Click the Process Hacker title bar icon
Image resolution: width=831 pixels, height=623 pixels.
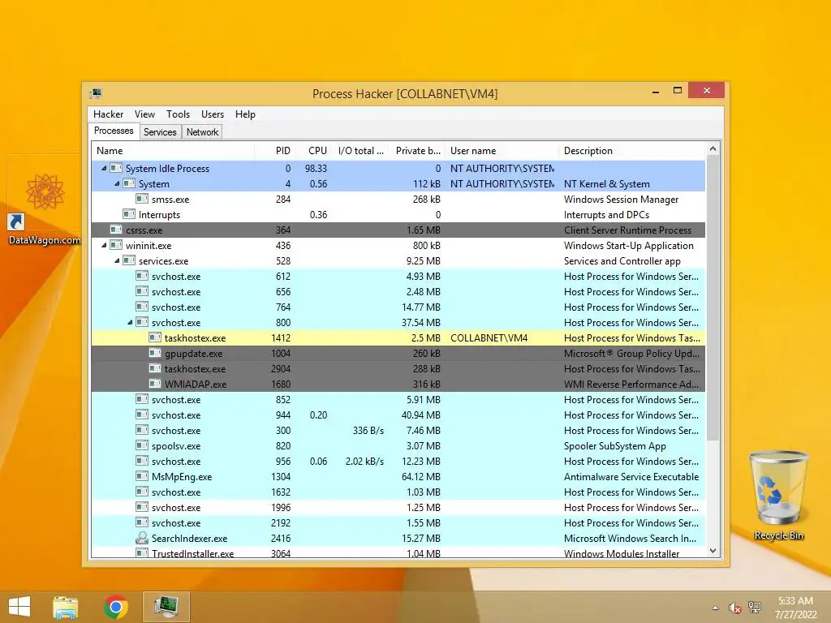96,94
